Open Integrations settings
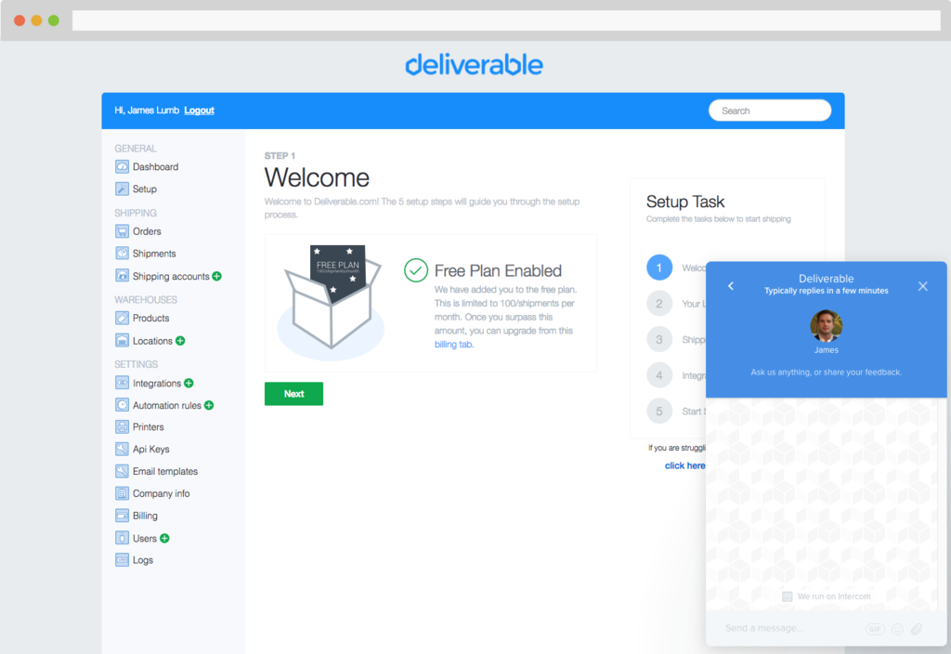This screenshot has width=951, height=654. click(x=156, y=384)
